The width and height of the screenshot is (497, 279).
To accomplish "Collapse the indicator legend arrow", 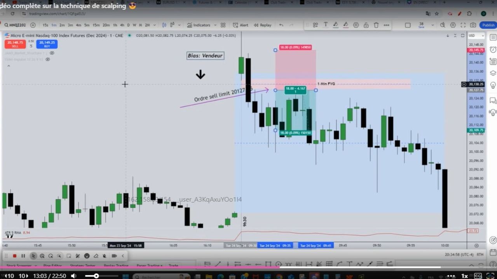I will [x=9, y=66].
